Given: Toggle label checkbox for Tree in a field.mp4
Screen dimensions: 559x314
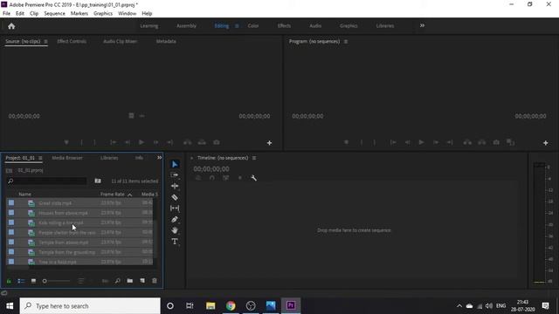Looking at the screenshot, I should coord(11,262).
